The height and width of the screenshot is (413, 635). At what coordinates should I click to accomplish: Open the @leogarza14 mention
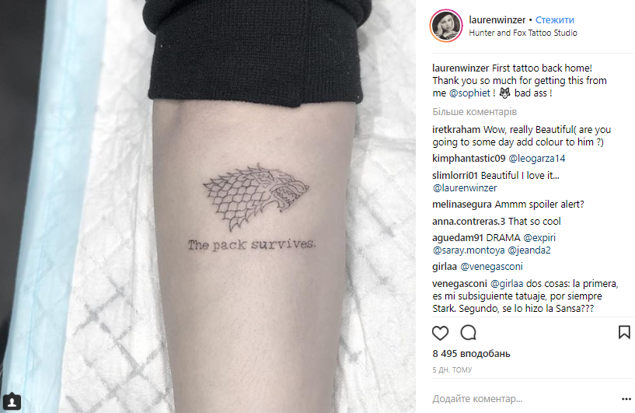pos(536,159)
